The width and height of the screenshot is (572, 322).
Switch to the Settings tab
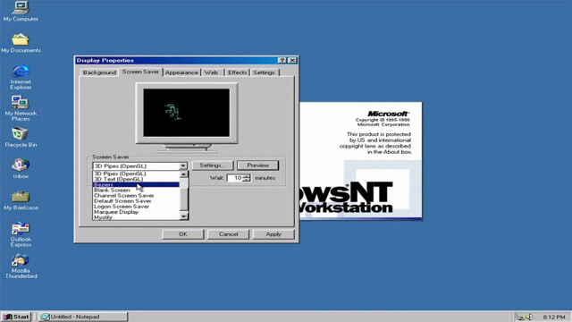click(264, 72)
